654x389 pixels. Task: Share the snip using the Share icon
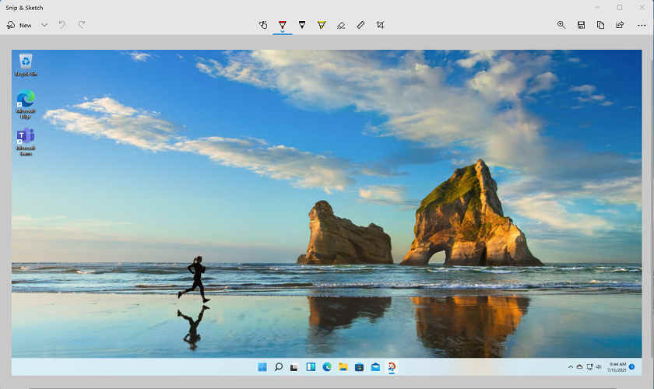tap(620, 25)
